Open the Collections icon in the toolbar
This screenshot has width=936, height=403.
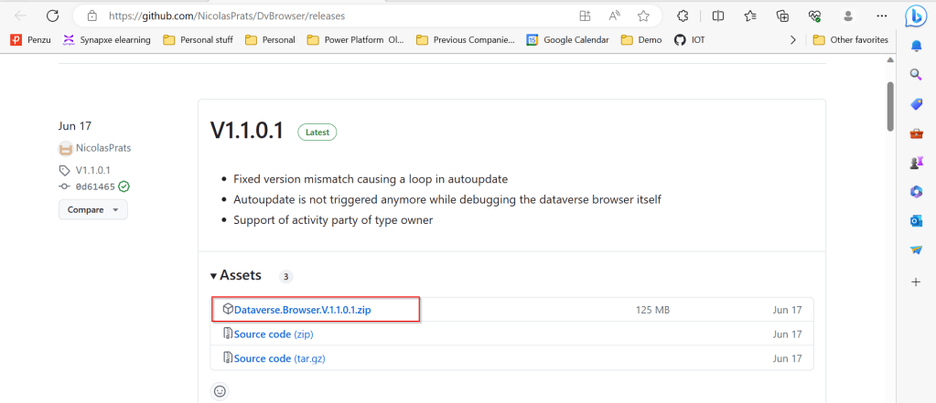(782, 16)
